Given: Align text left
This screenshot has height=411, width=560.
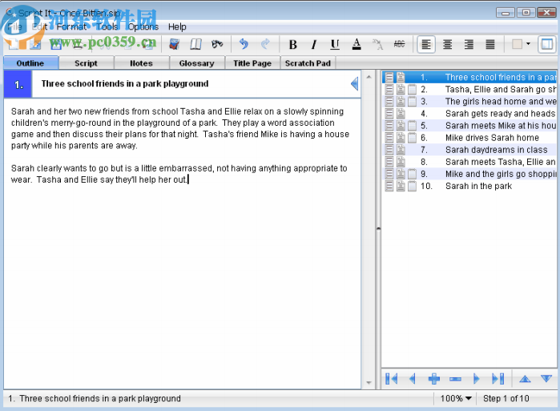Looking at the screenshot, I should (x=426, y=44).
